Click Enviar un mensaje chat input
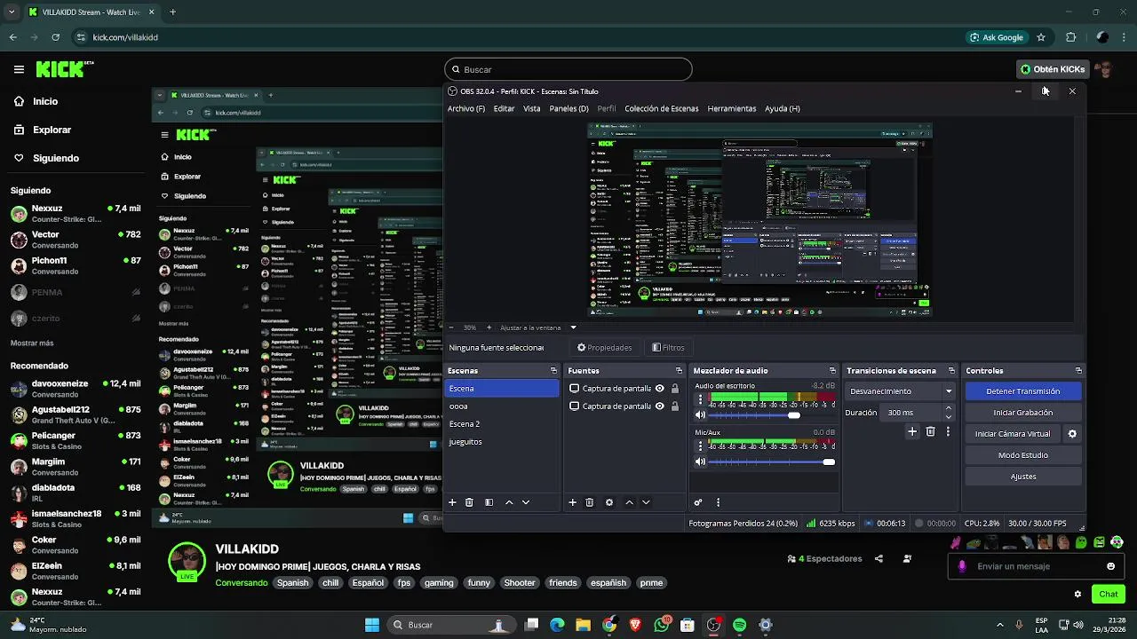Image resolution: width=1137 pixels, height=639 pixels. click(x=1035, y=566)
